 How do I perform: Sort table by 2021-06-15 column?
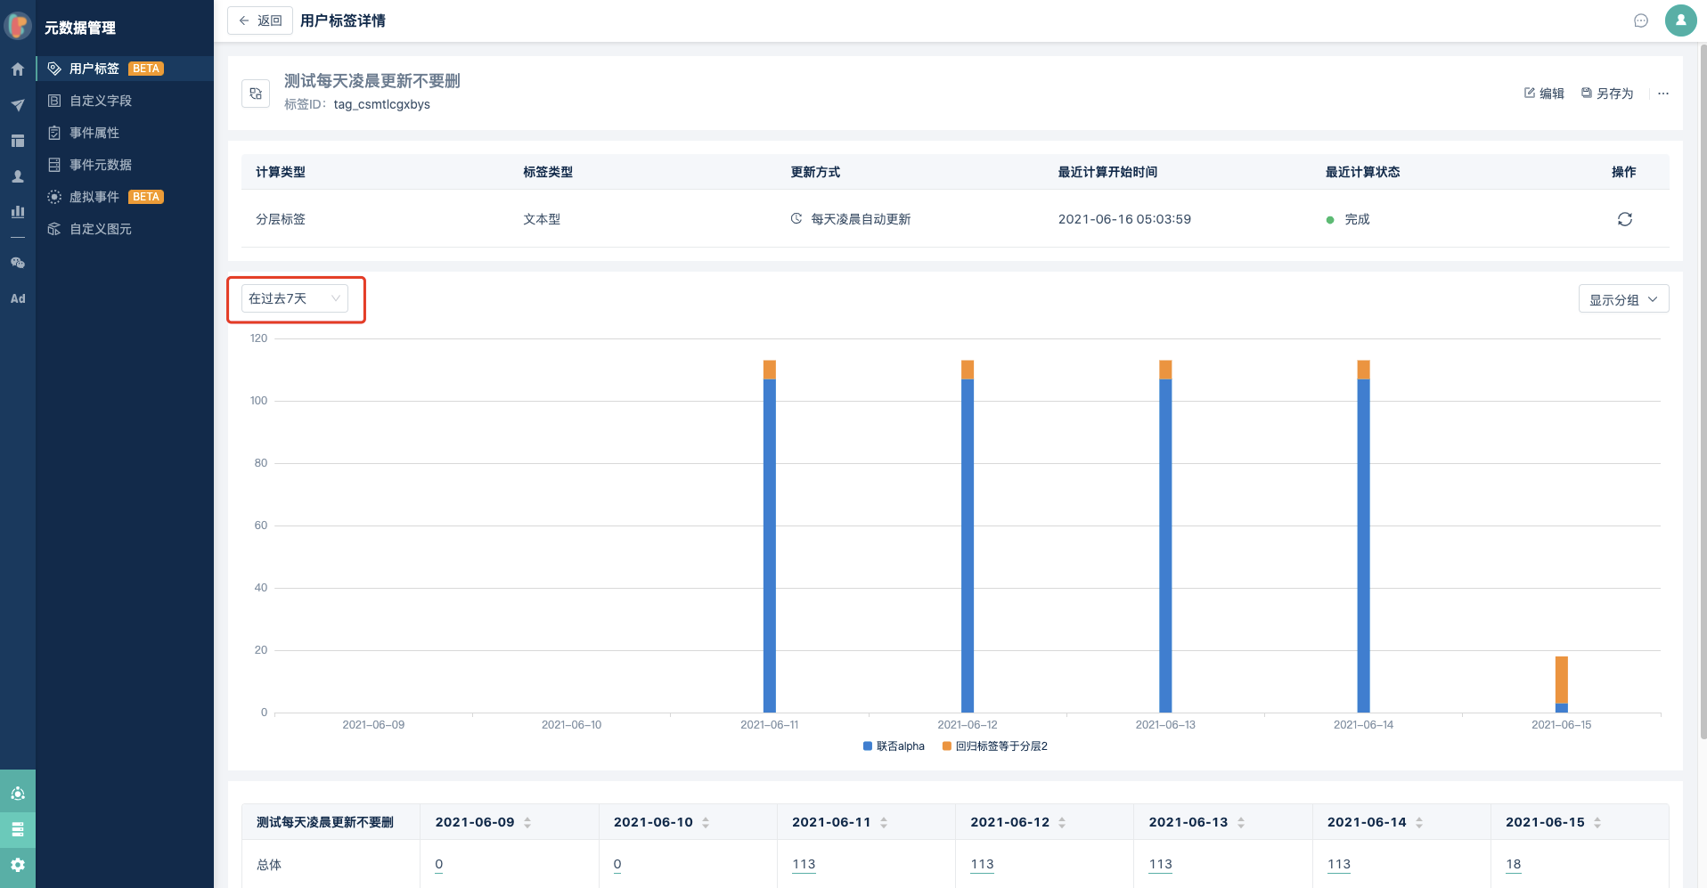(x=1597, y=822)
